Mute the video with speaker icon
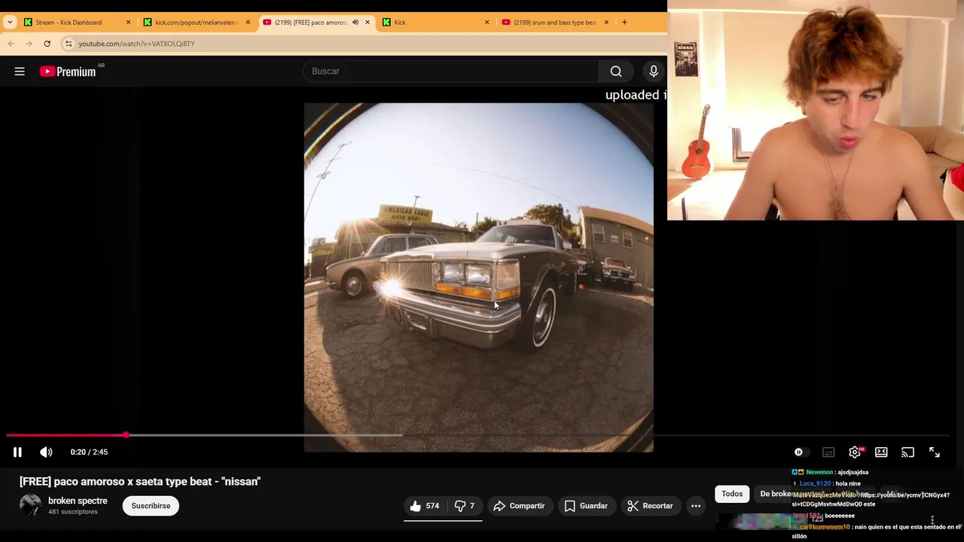The width and height of the screenshot is (964, 542). pos(46,452)
